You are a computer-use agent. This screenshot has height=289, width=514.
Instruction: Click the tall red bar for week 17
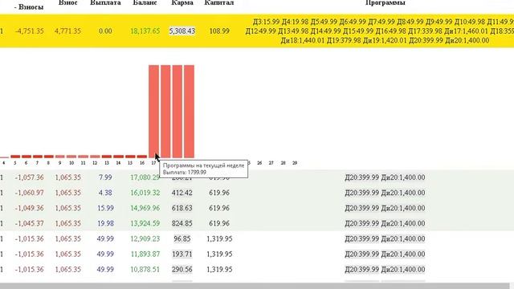point(153,112)
